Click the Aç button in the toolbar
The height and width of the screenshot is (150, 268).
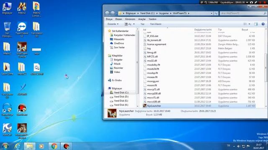coord(128,24)
